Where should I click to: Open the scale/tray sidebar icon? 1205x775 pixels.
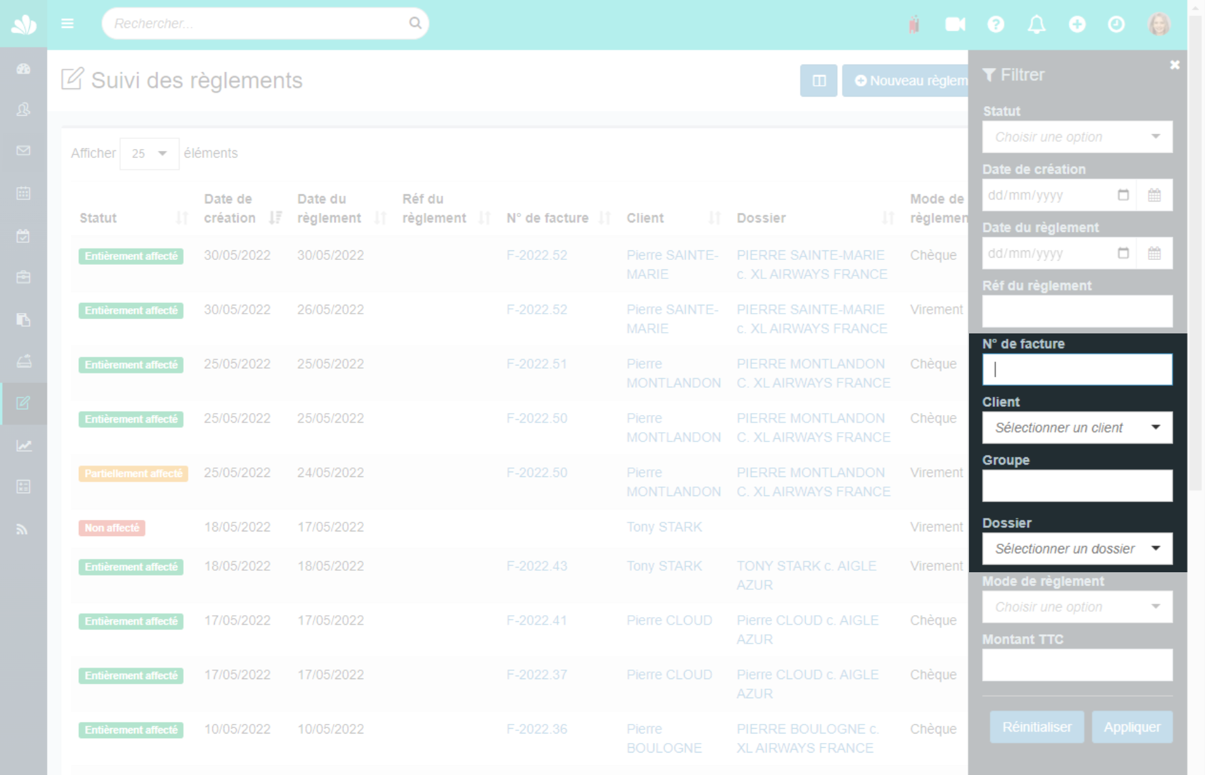24,361
